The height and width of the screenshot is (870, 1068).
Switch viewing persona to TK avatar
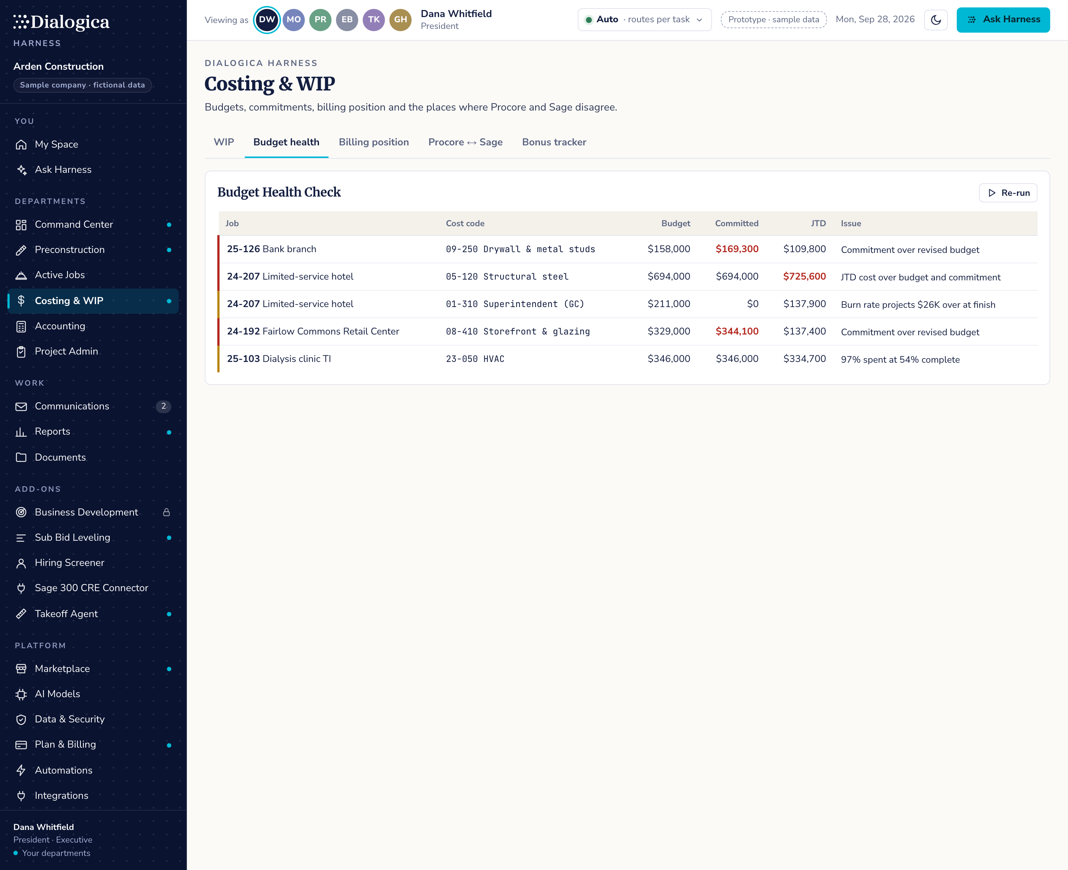coord(374,20)
